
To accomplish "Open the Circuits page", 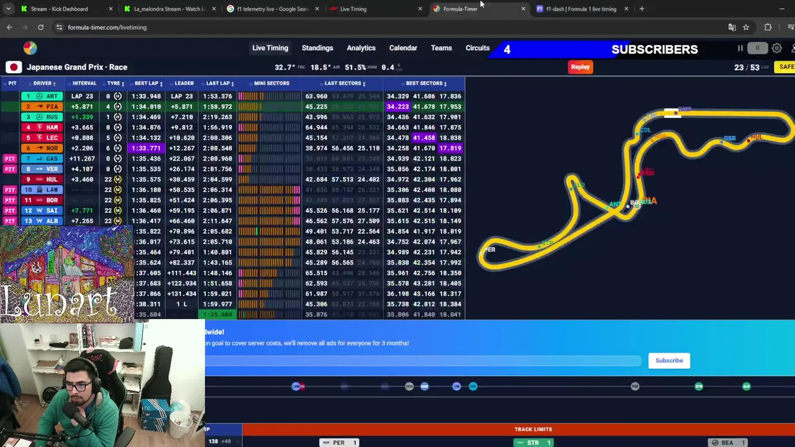I will click(478, 48).
